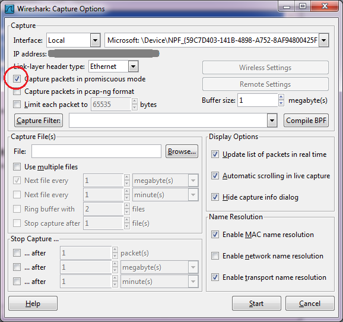Check stop capture after minute(s) checkbox

[x=17, y=282]
